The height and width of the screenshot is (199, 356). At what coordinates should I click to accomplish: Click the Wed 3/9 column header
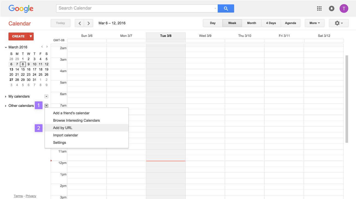[x=205, y=36]
